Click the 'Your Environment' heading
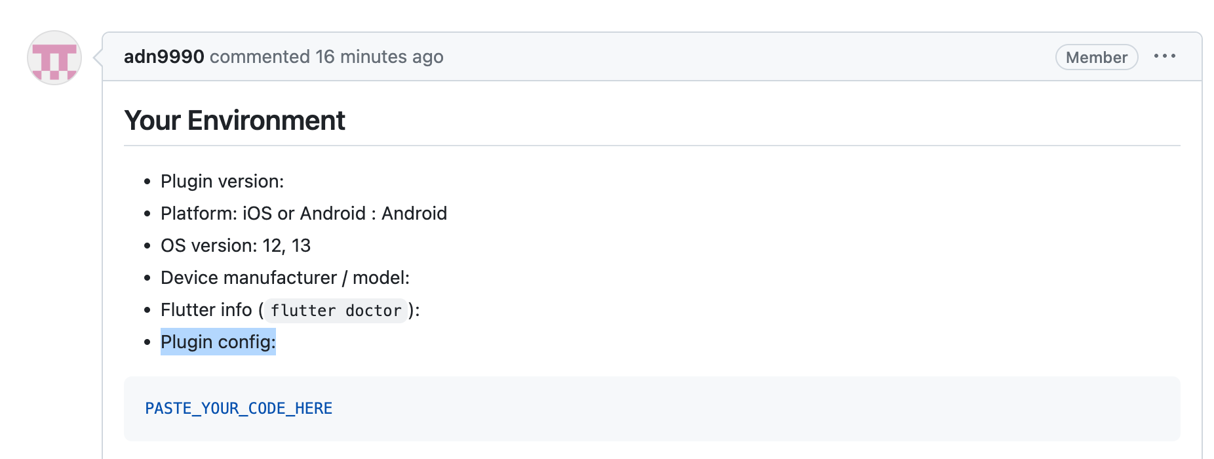This screenshot has height=459, width=1214. click(235, 120)
